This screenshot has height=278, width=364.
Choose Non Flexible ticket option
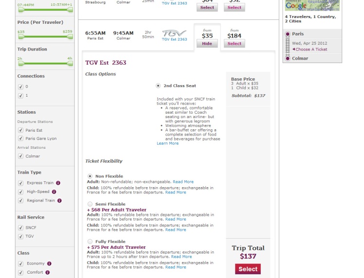point(90,176)
